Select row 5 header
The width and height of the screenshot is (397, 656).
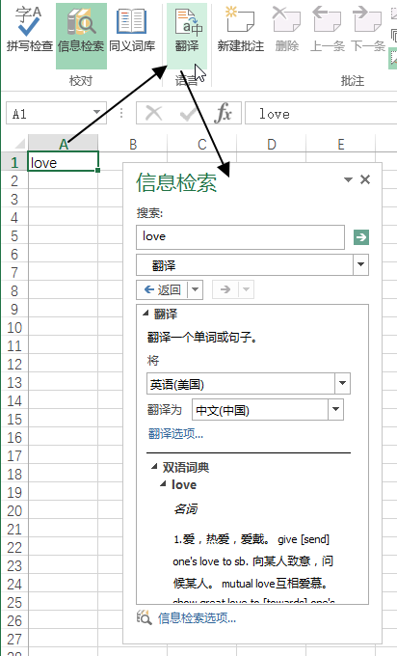[14, 235]
